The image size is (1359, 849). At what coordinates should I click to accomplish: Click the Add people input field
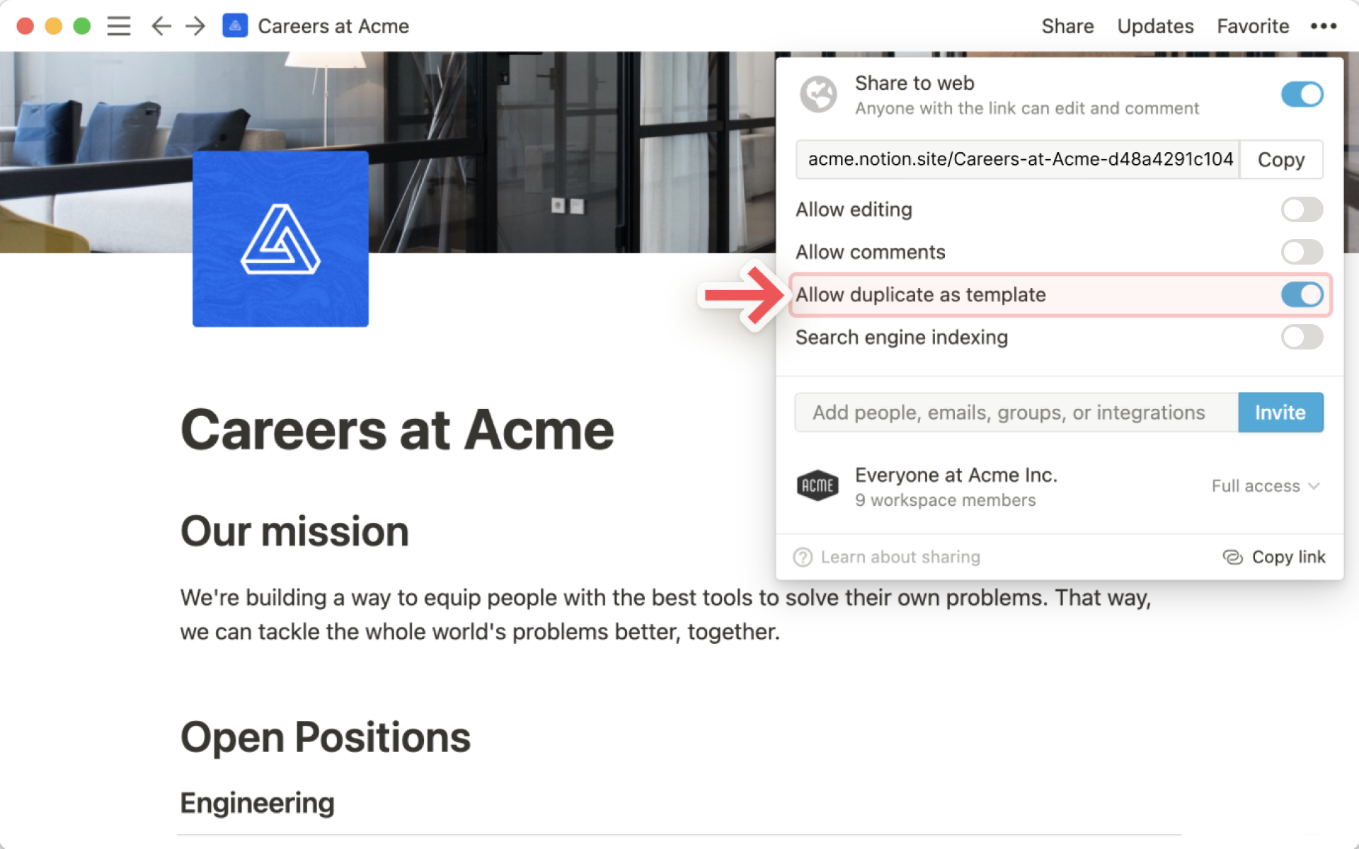coord(1014,412)
